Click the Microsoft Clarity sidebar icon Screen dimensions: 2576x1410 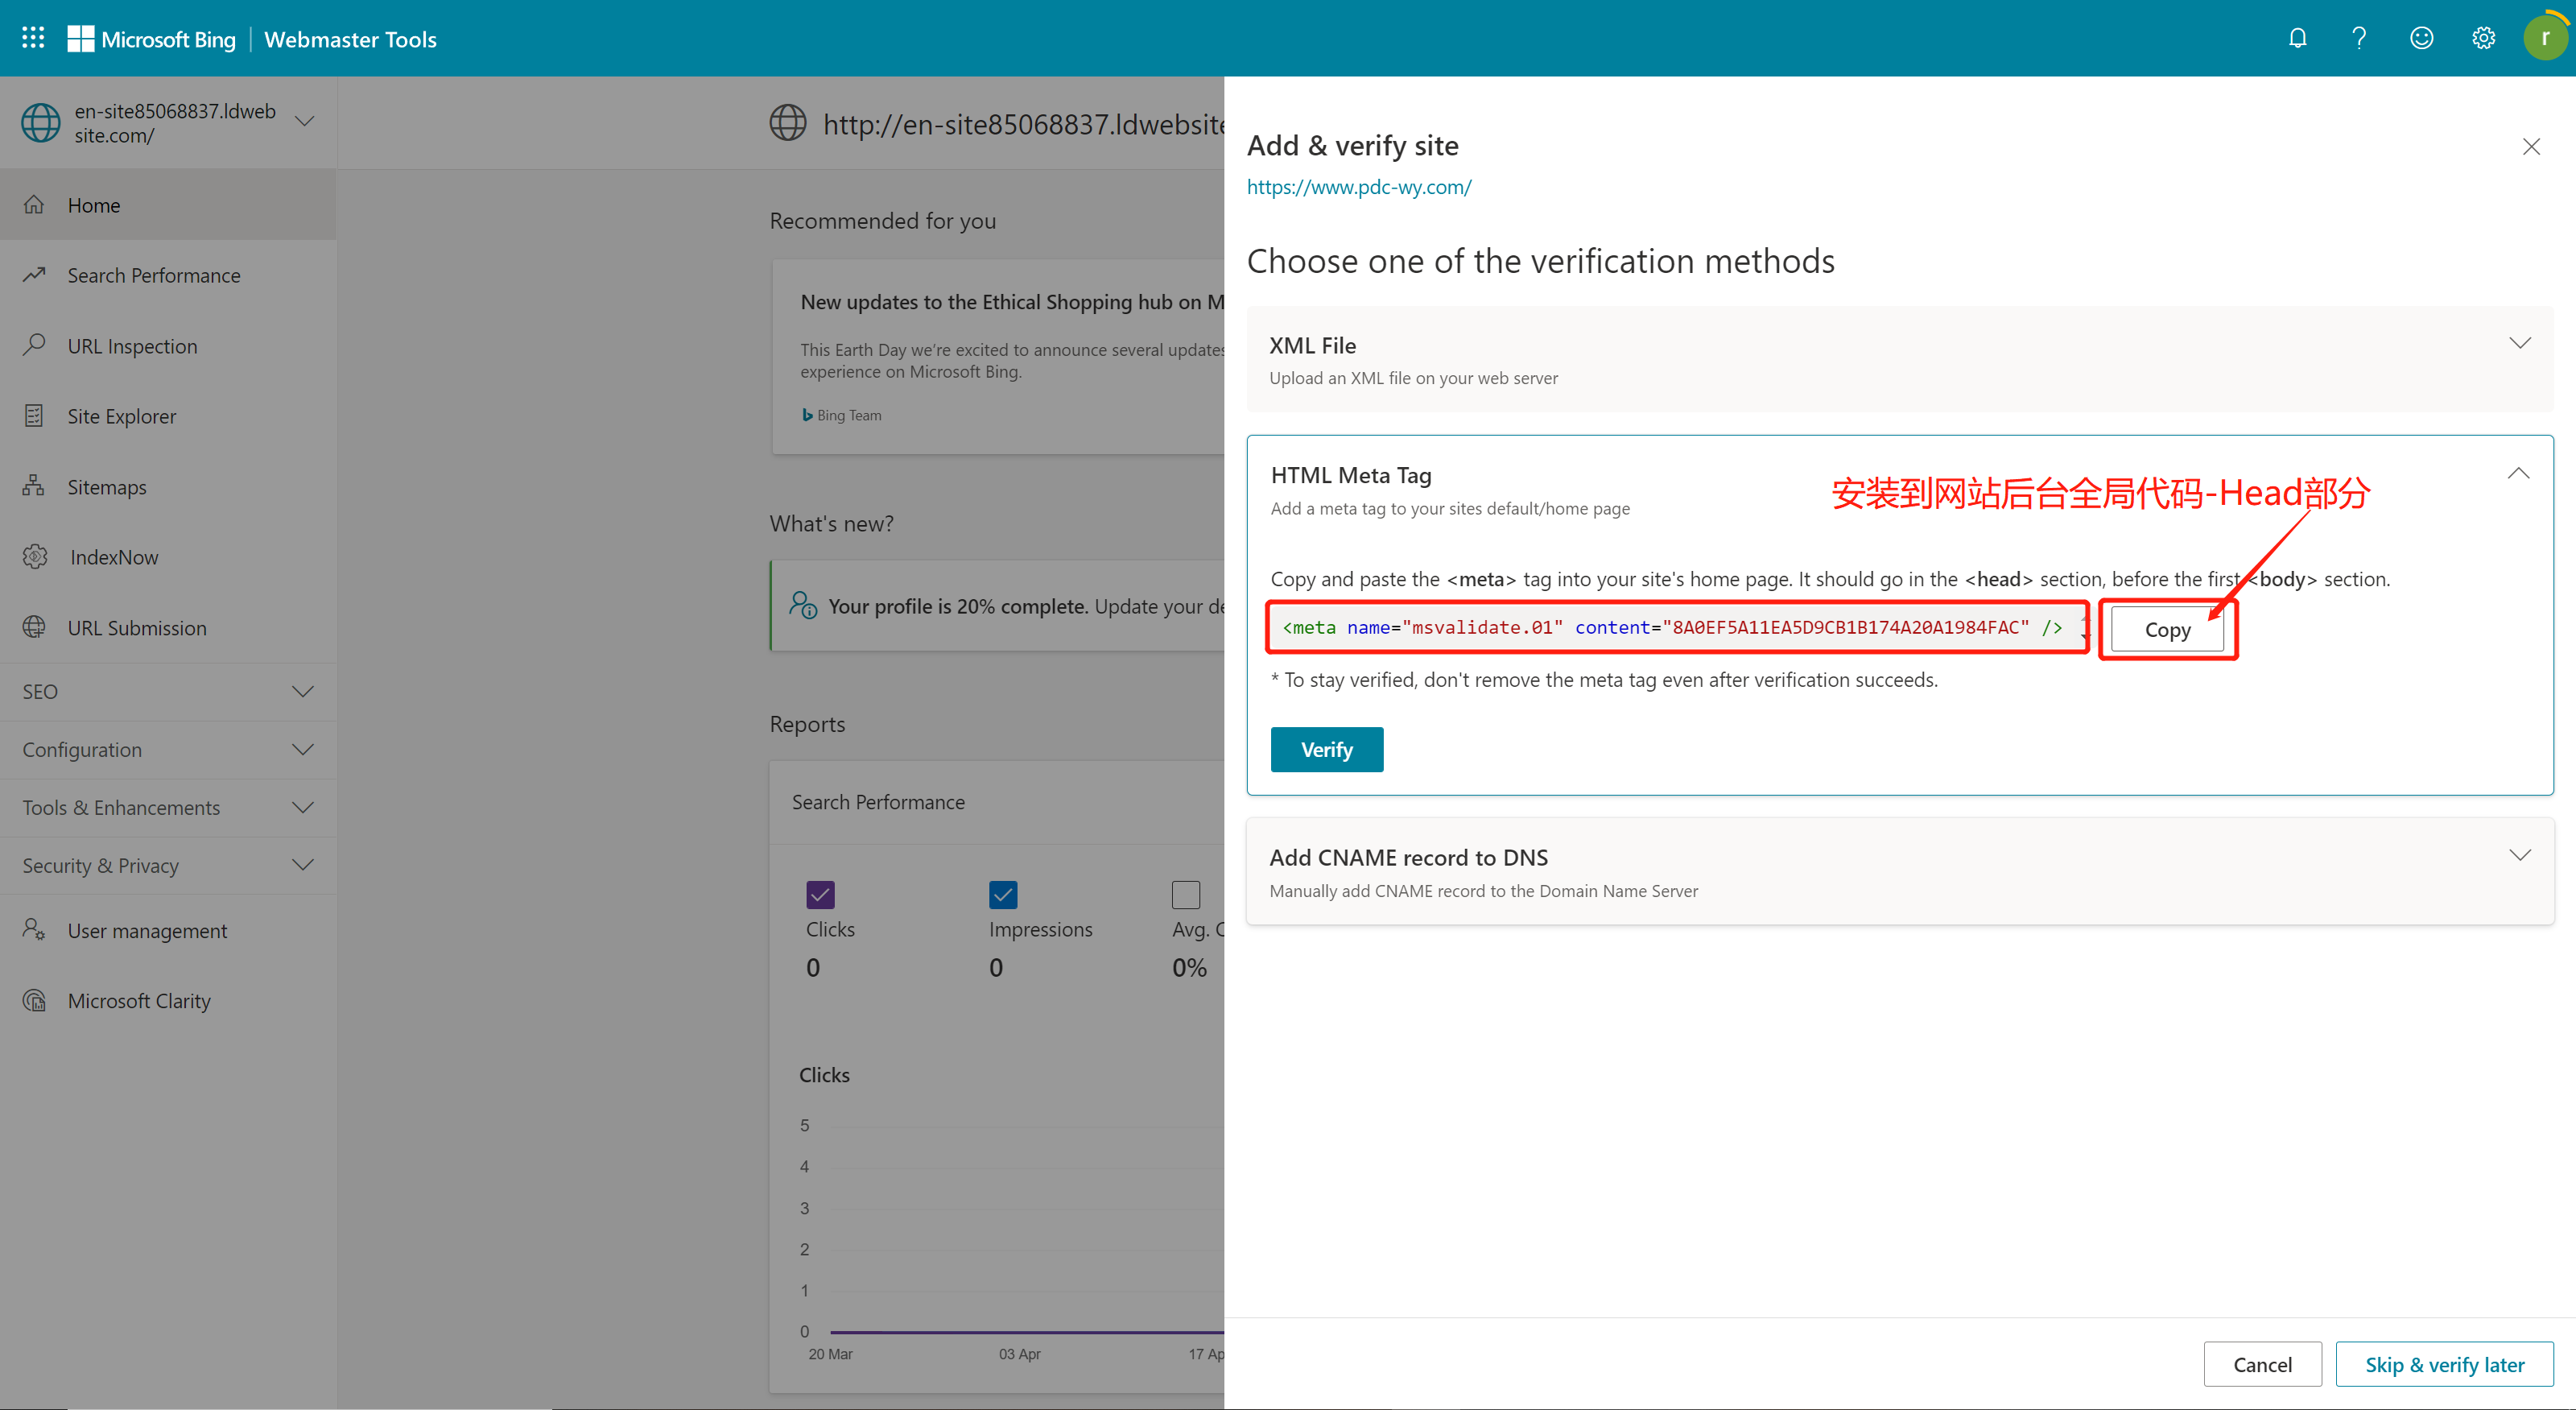(35, 1000)
